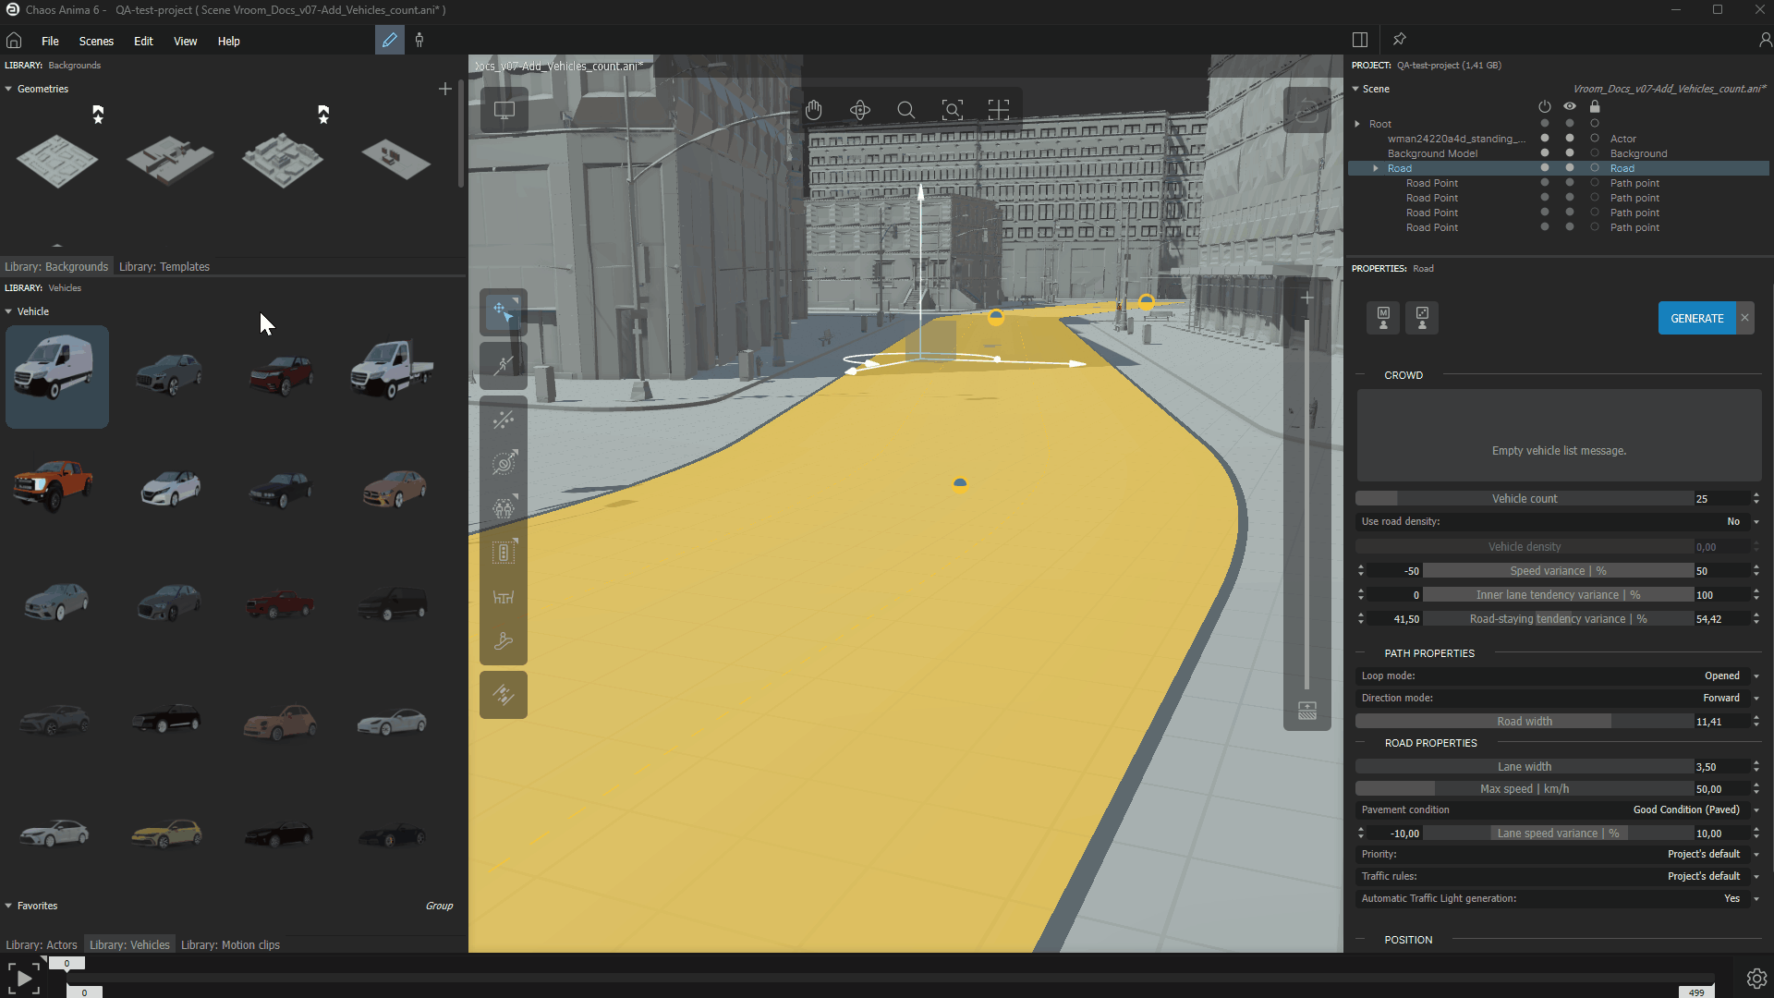The image size is (1774, 998).
Task: Click the zoom-to-selection icon
Action: coord(953,110)
